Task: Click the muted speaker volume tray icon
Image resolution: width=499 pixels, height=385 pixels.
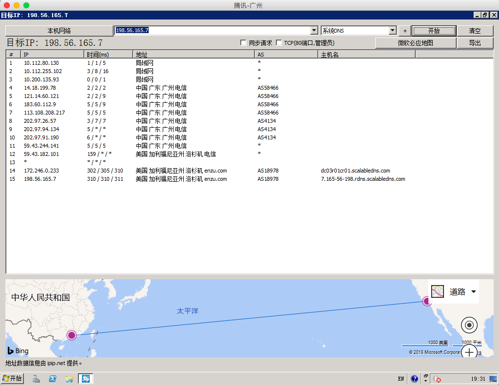Action: (437, 379)
